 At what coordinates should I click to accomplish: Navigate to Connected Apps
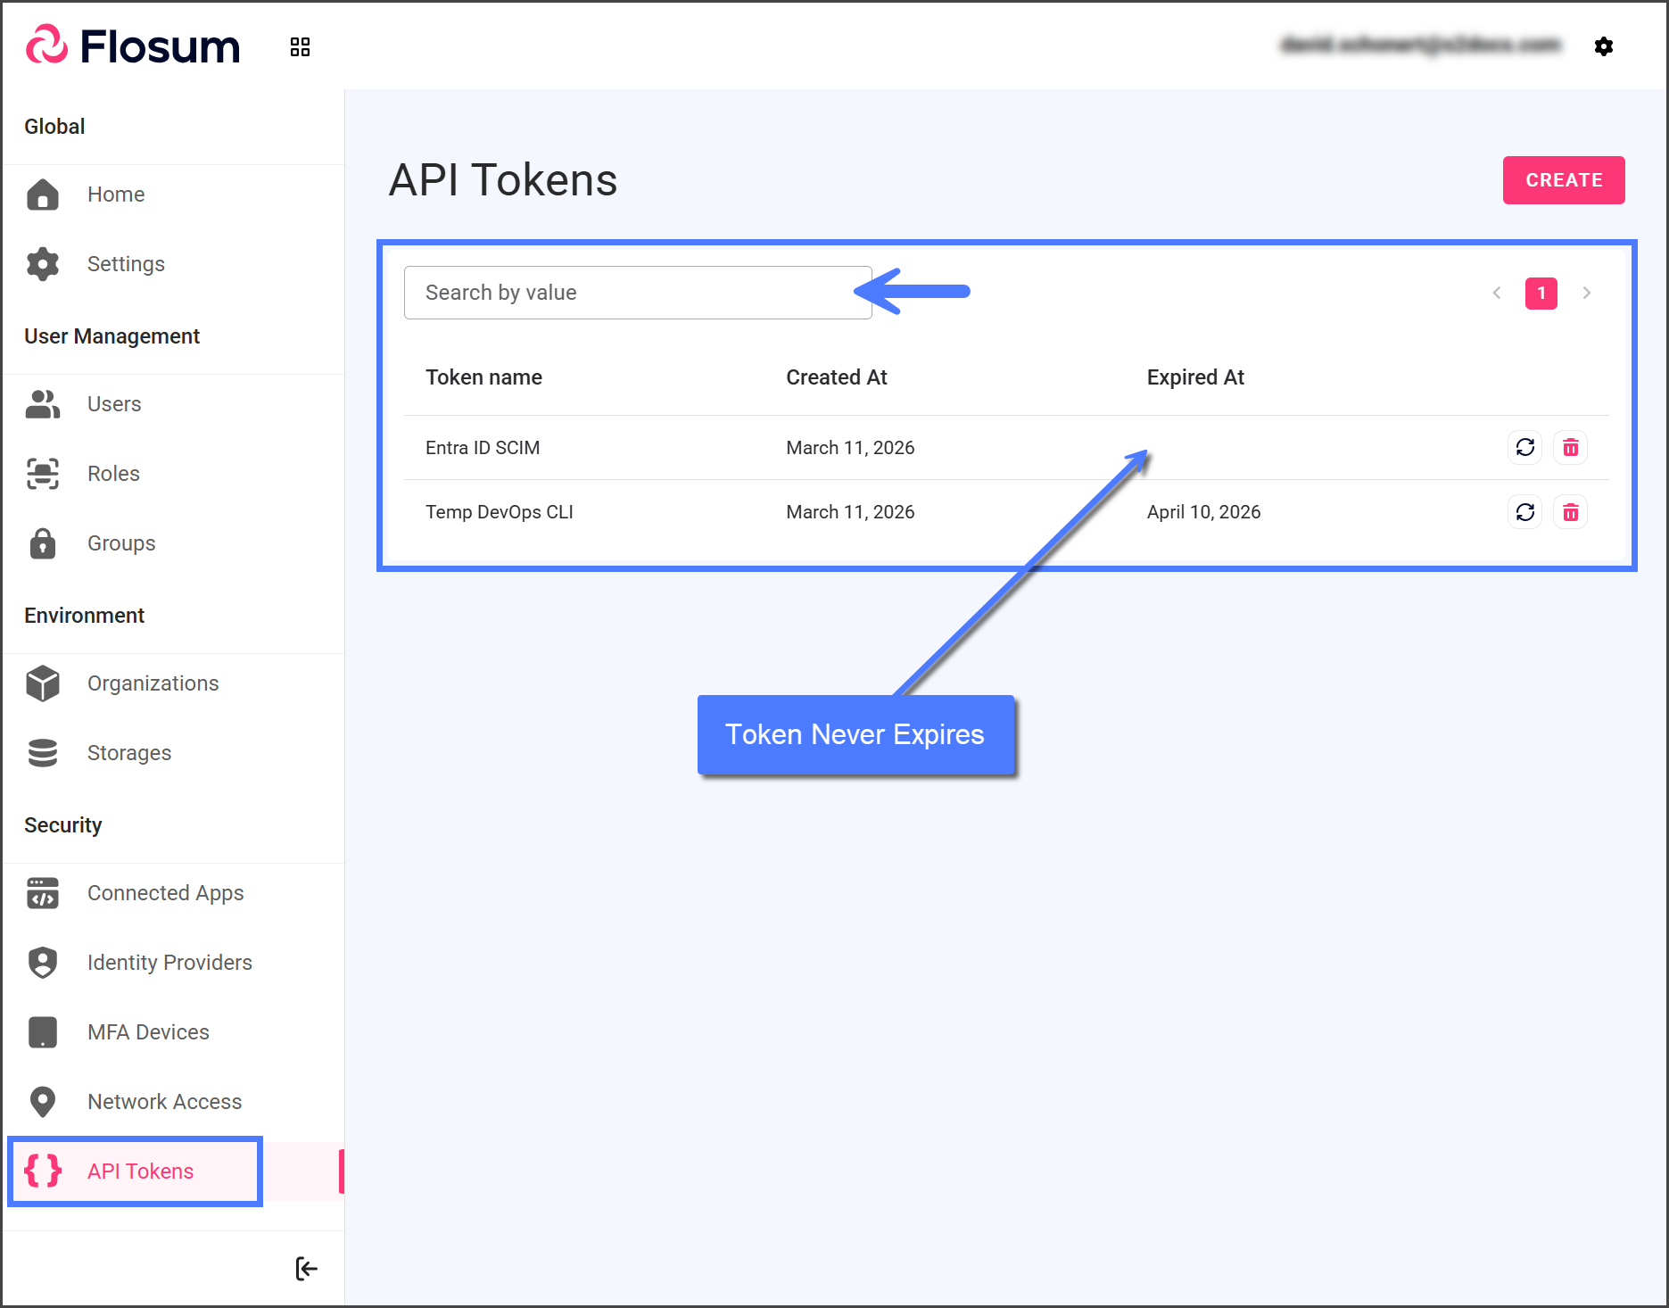pyautogui.click(x=165, y=893)
